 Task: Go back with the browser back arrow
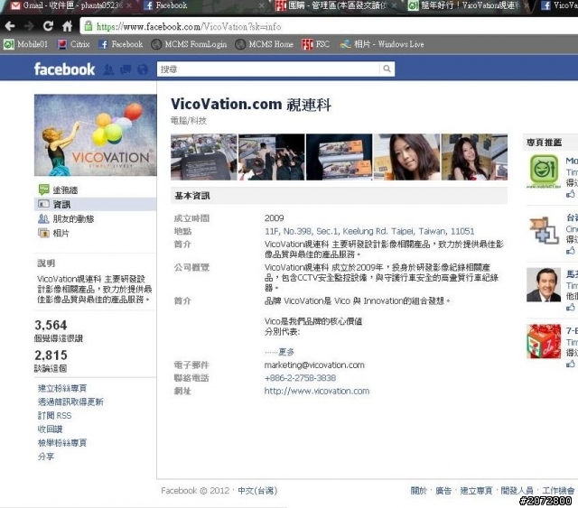[10, 26]
